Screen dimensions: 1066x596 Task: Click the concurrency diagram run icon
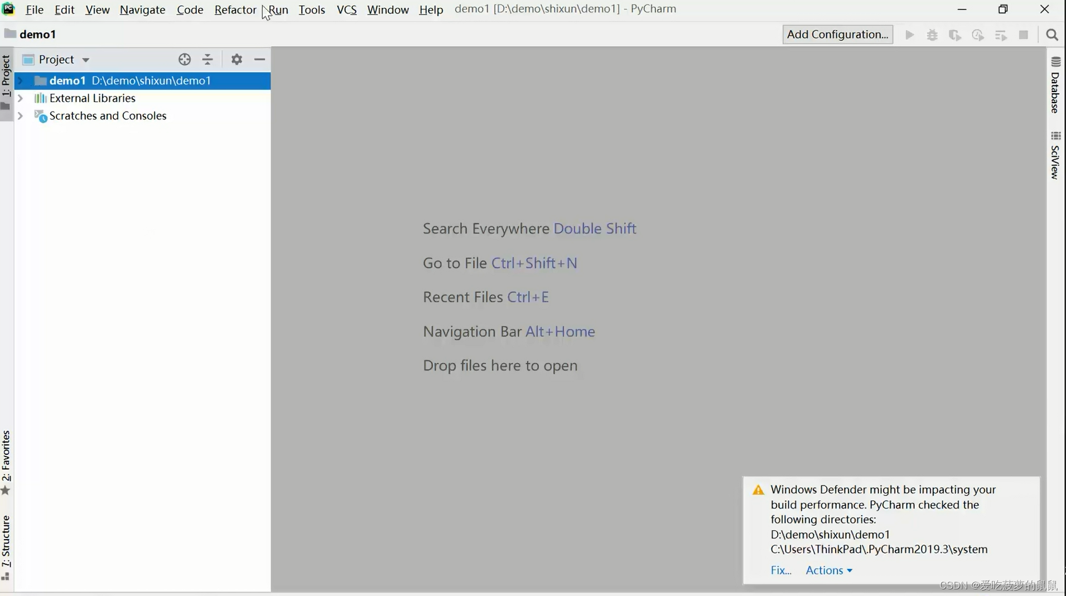pyautogui.click(x=1001, y=35)
